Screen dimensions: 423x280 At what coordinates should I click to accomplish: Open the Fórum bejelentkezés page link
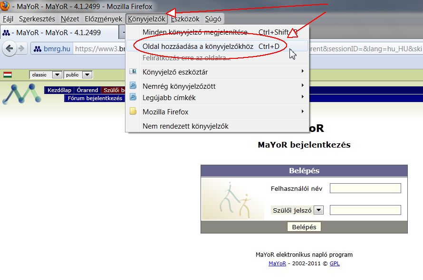pyautogui.click(x=95, y=98)
